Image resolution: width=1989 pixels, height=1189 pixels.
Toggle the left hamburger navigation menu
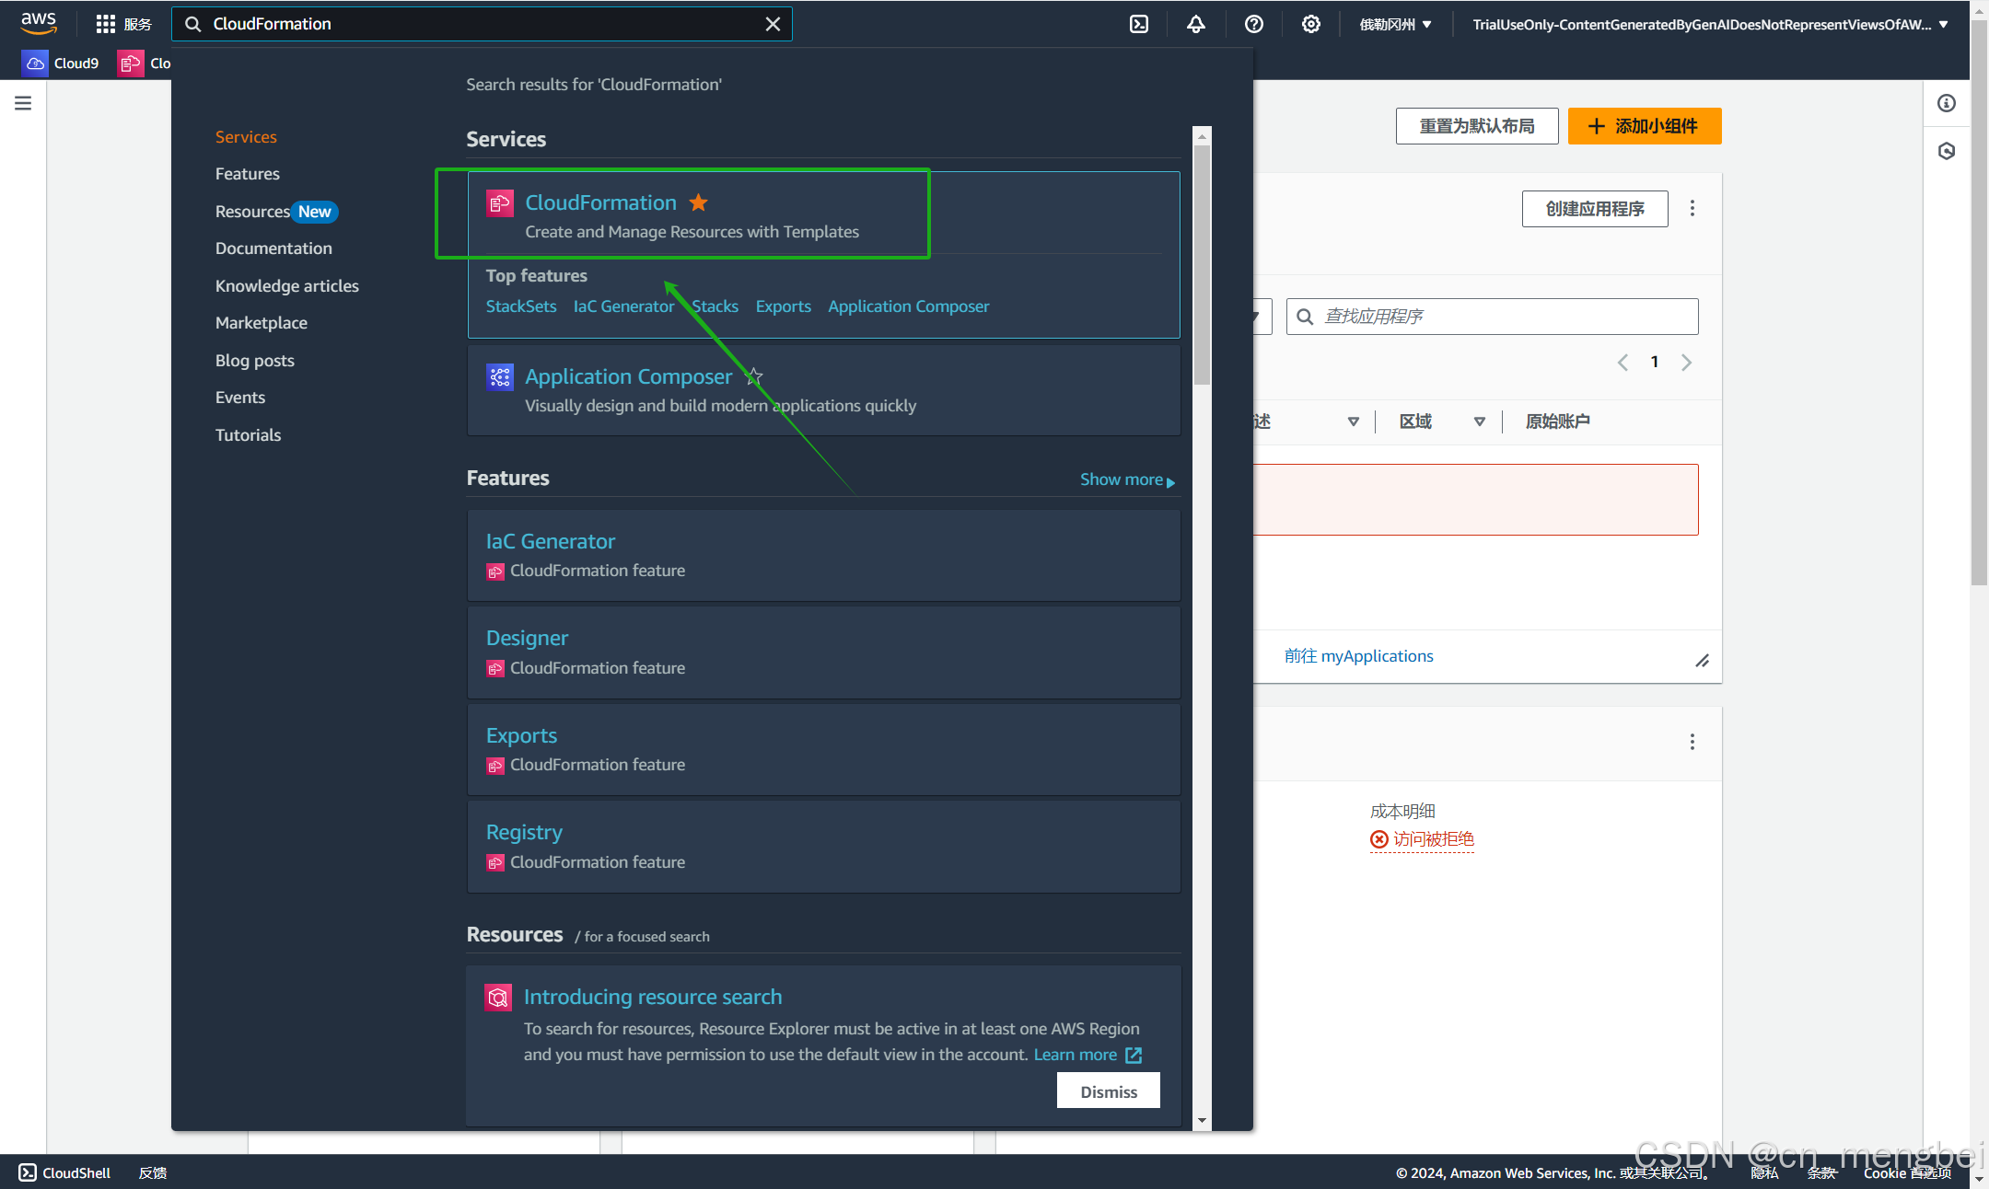pos(23,103)
